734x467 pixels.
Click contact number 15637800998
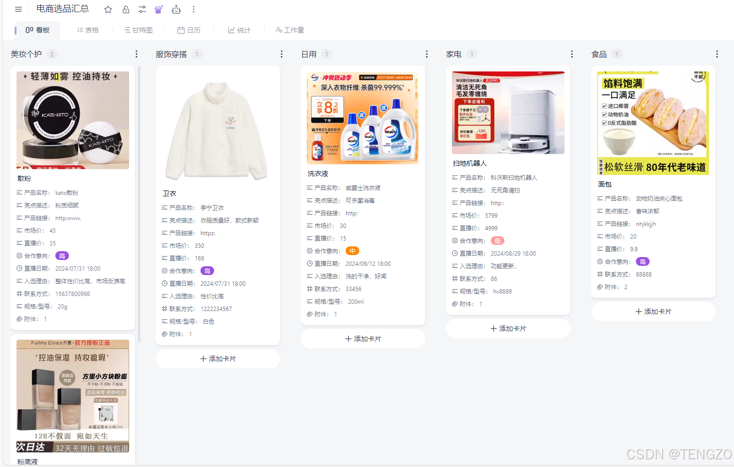coord(72,294)
